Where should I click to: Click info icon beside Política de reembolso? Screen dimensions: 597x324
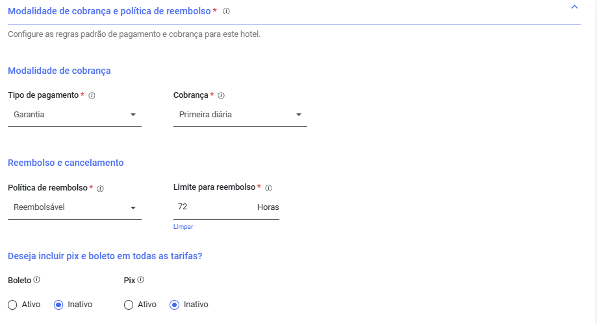click(x=101, y=189)
